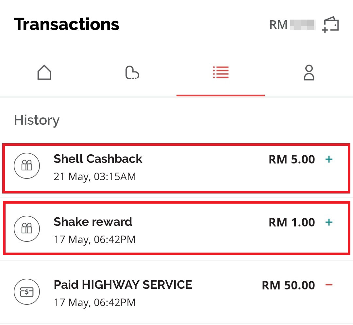Click the RM 50.00 payment amount
The width and height of the screenshot is (353, 325).
[288, 286]
